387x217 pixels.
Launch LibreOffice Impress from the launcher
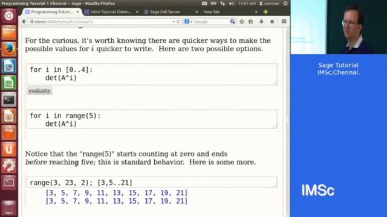(x=9, y=116)
